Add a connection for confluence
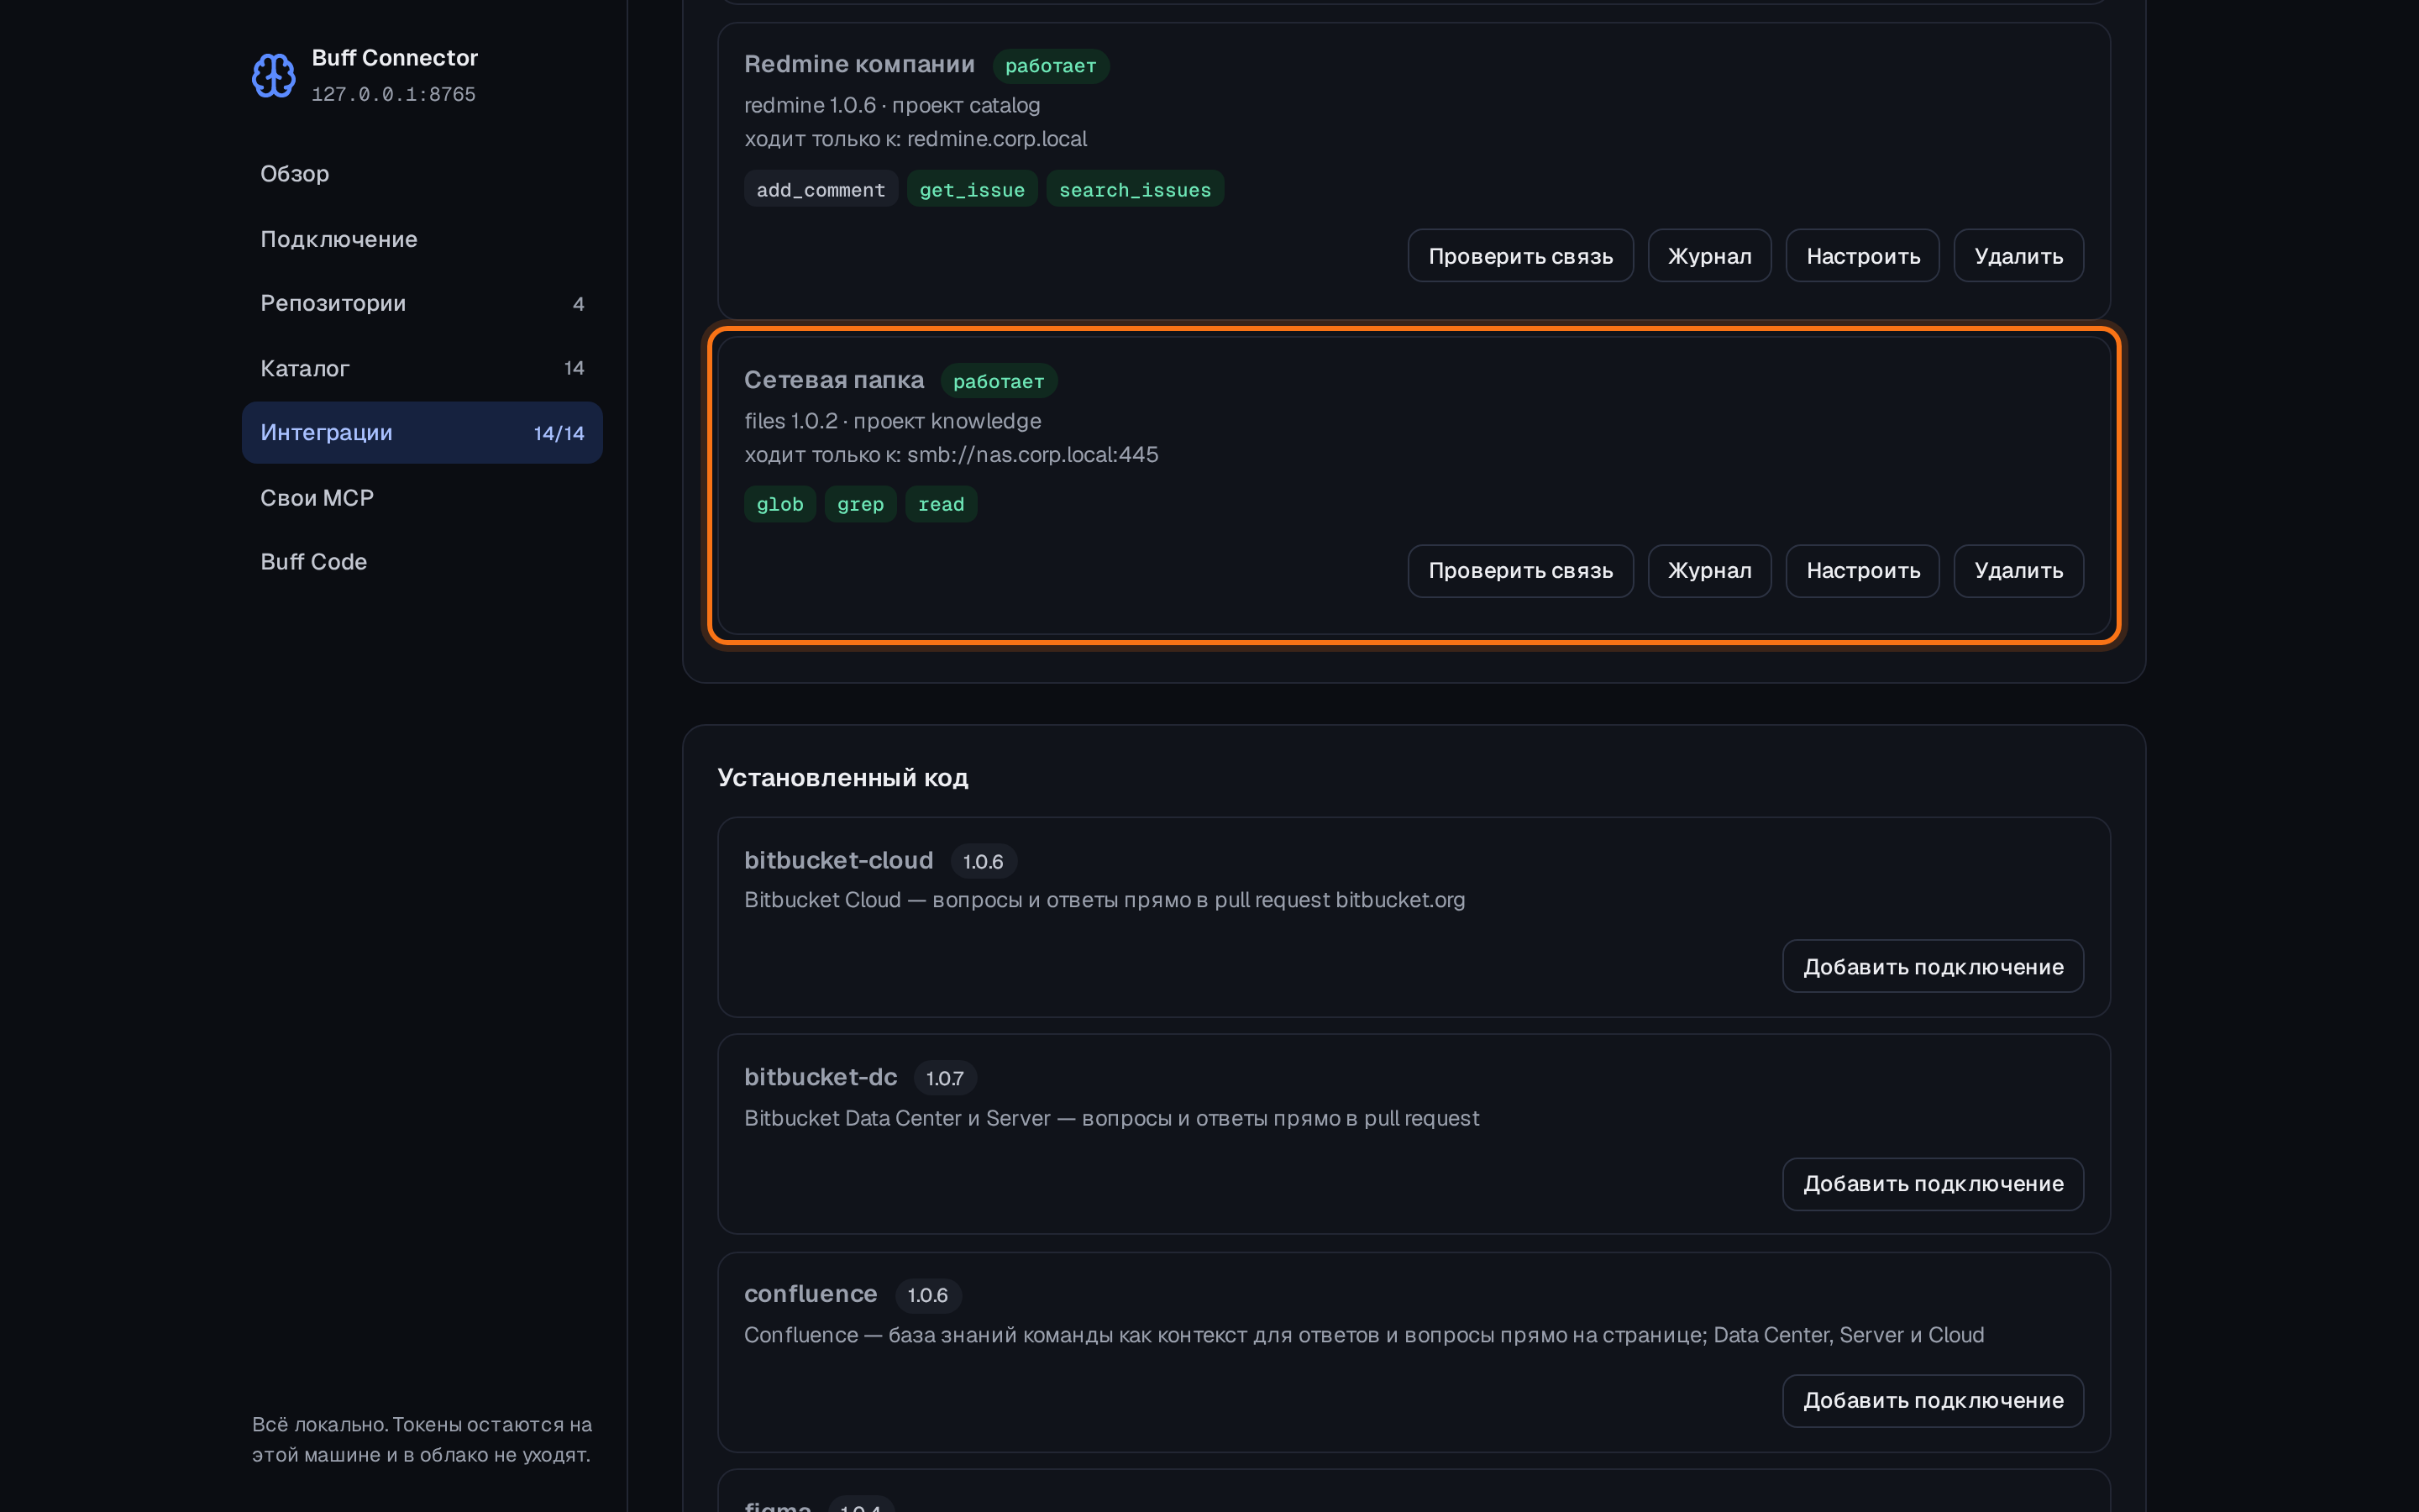 [x=1932, y=1401]
